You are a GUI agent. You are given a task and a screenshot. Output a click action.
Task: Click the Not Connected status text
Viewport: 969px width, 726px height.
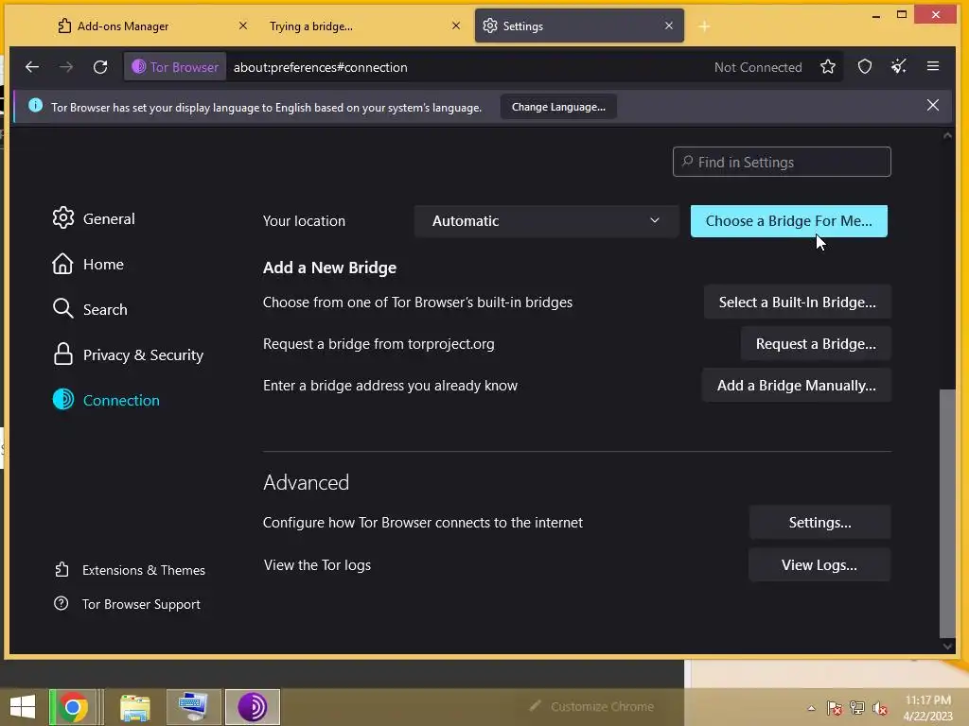[x=758, y=67]
